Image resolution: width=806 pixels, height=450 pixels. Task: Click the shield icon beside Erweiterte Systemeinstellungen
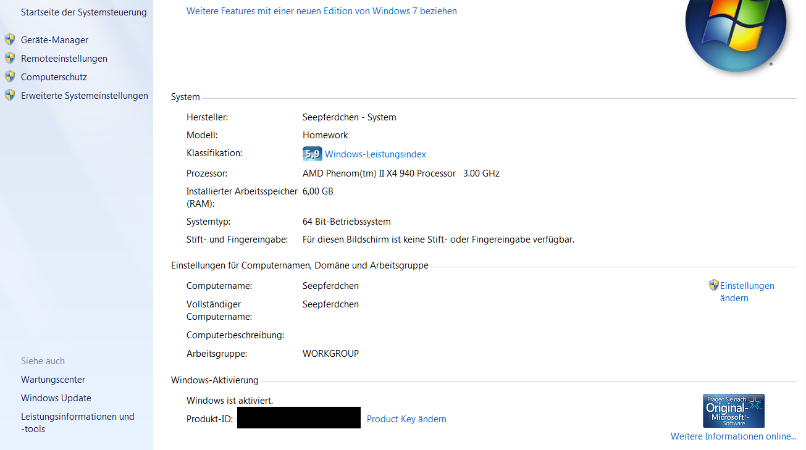point(9,95)
